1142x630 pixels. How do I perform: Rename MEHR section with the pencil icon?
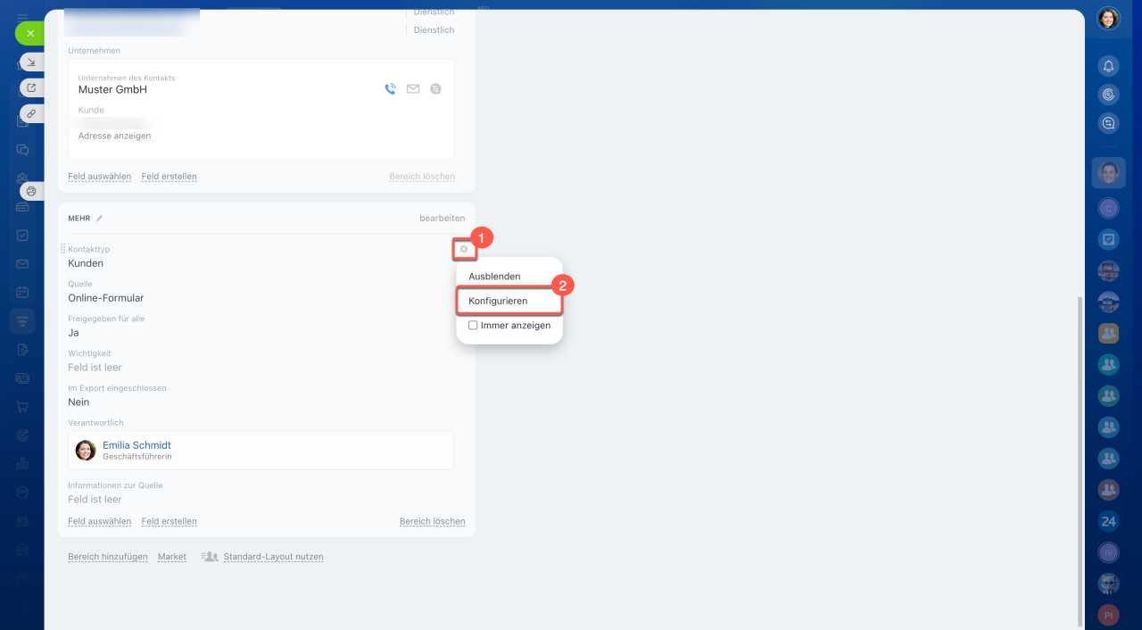click(x=100, y=218)
